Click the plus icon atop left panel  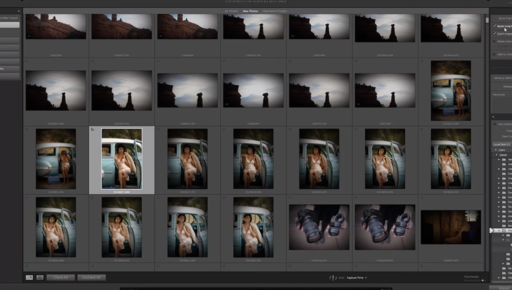click(x=19, y=11)
